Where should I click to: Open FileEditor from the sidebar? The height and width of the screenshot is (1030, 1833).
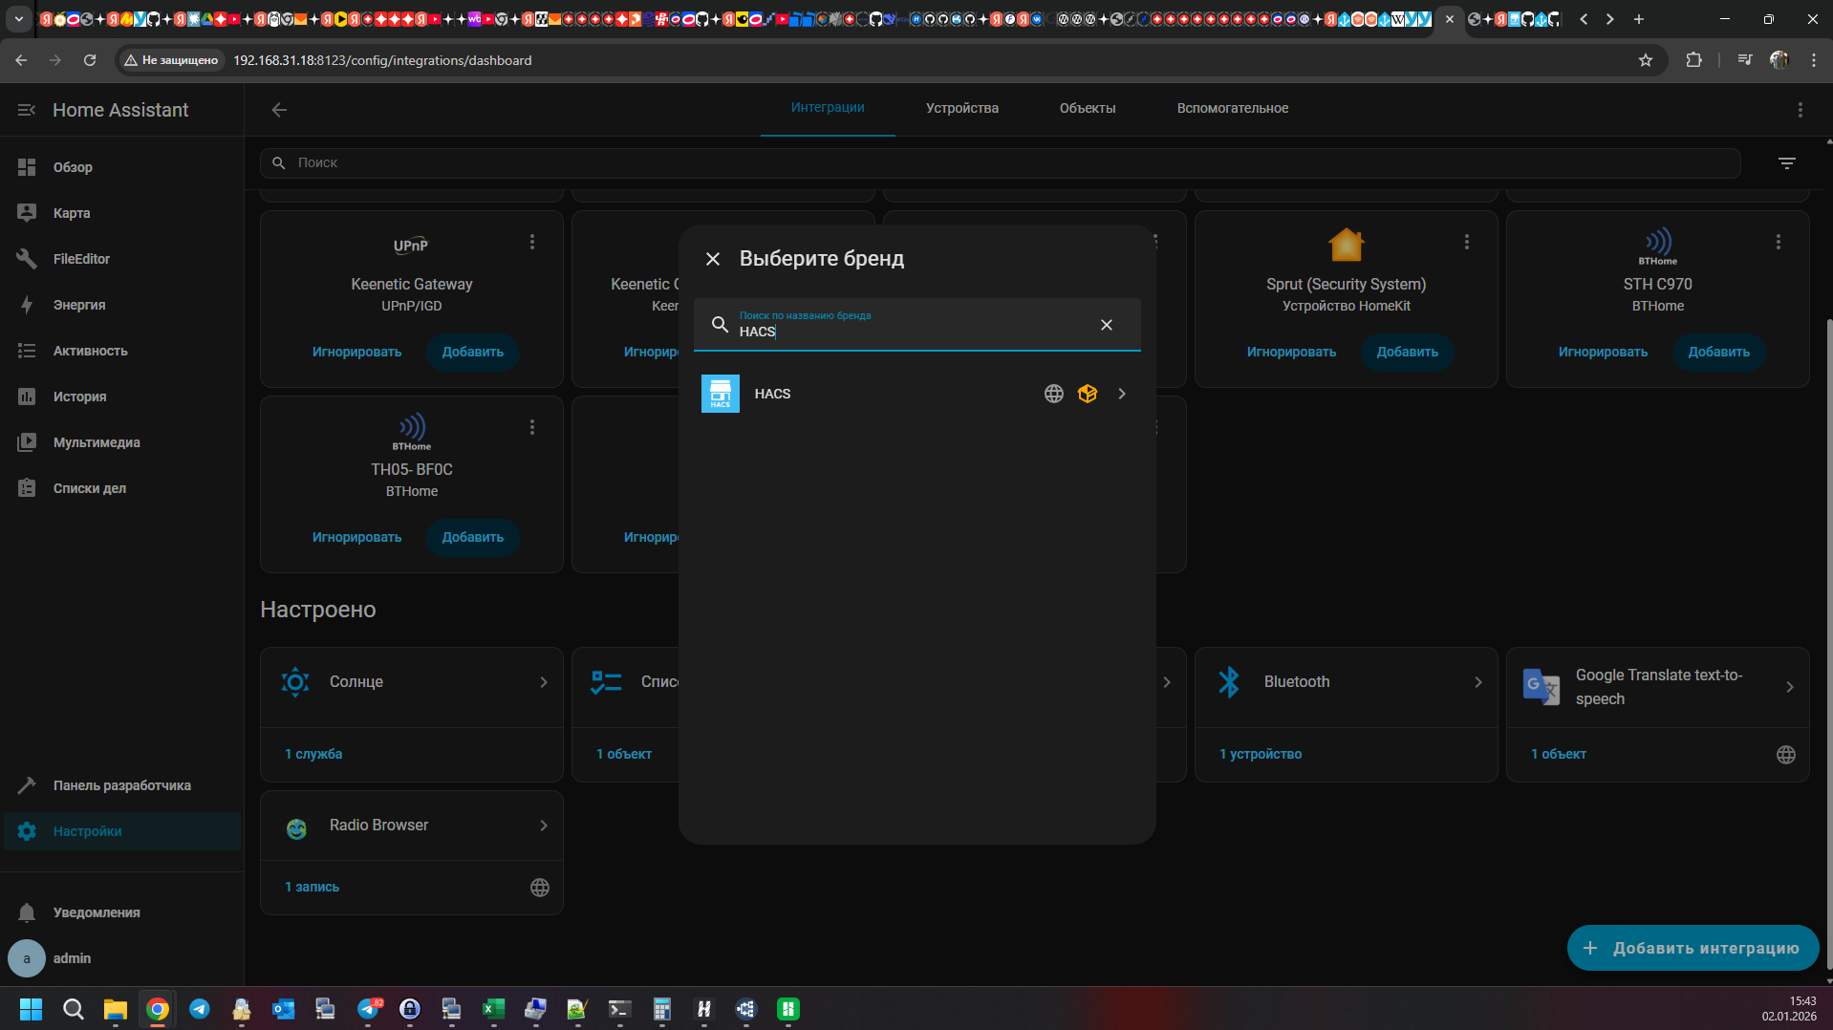[81, 259]
